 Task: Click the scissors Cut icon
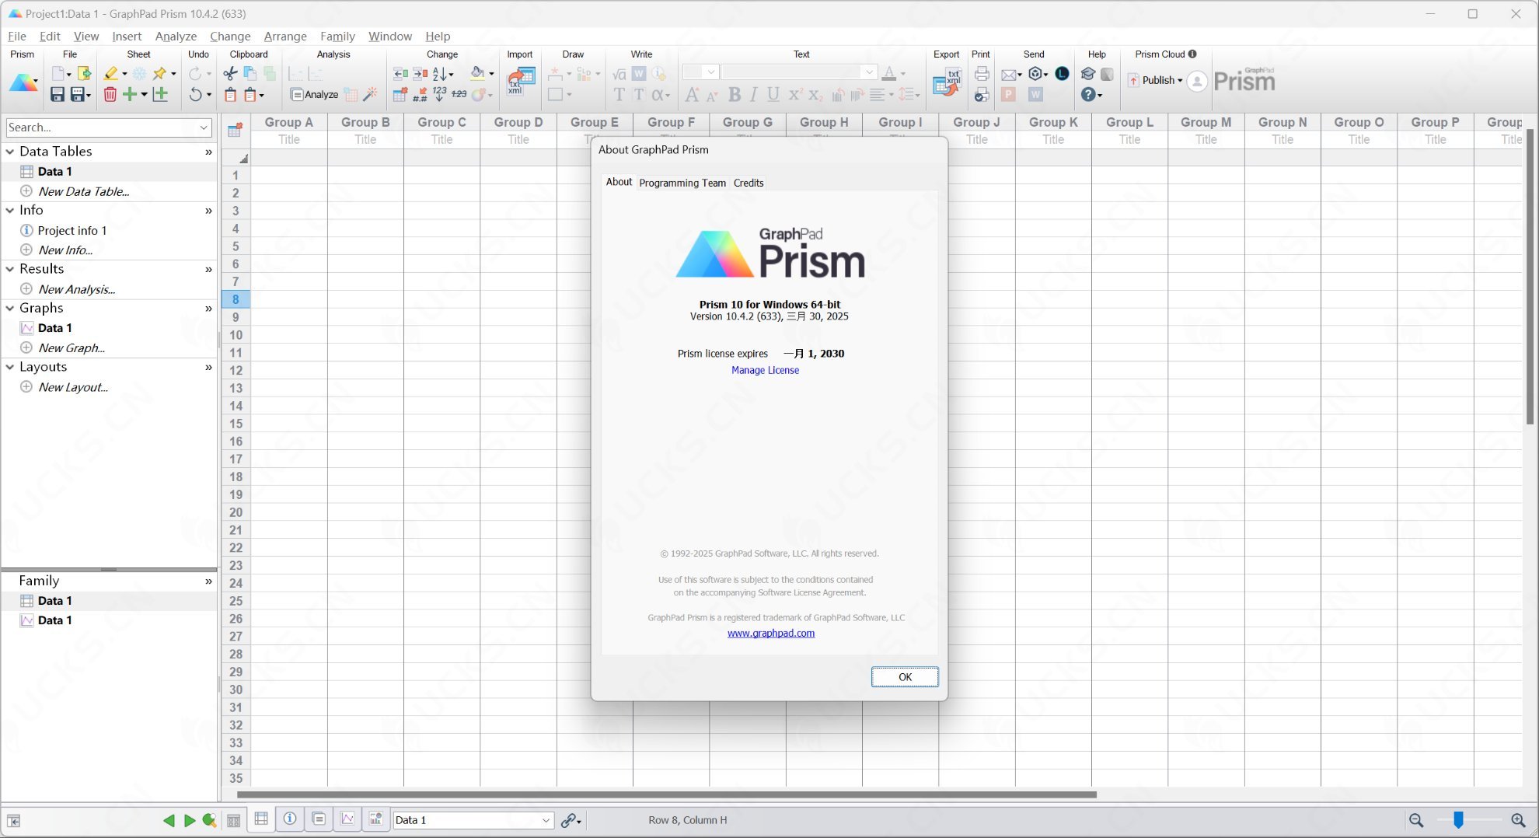(x=230, y=73)
